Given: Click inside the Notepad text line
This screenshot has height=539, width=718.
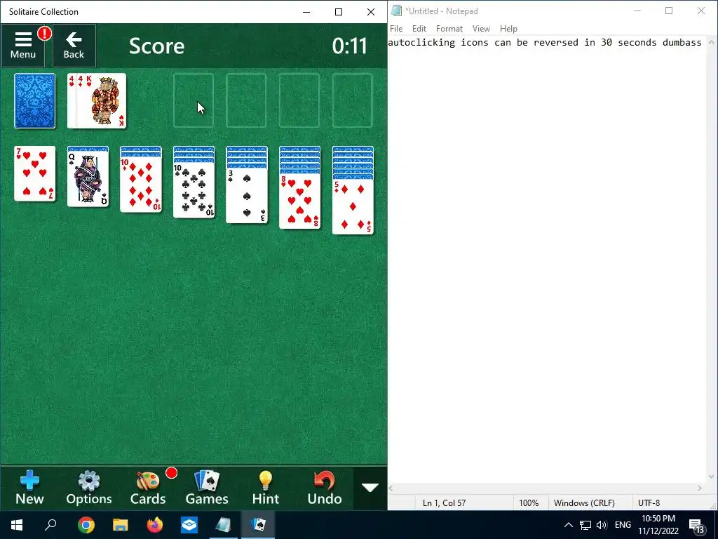Looking at the screenshot, I should [x=545, y=43].
